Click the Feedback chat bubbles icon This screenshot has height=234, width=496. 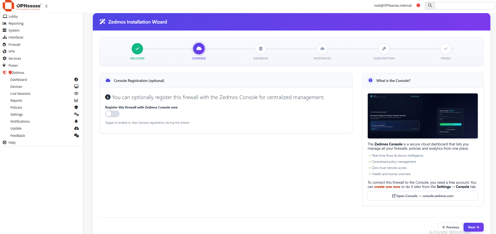tap(76, 135)
